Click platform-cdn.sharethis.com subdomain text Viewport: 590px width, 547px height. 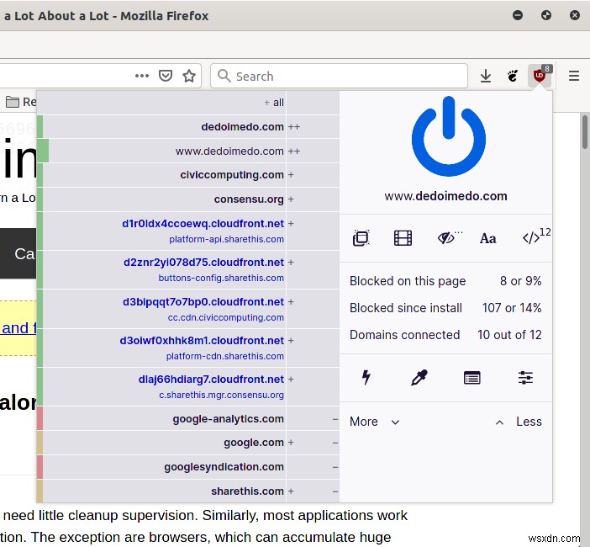225,356
